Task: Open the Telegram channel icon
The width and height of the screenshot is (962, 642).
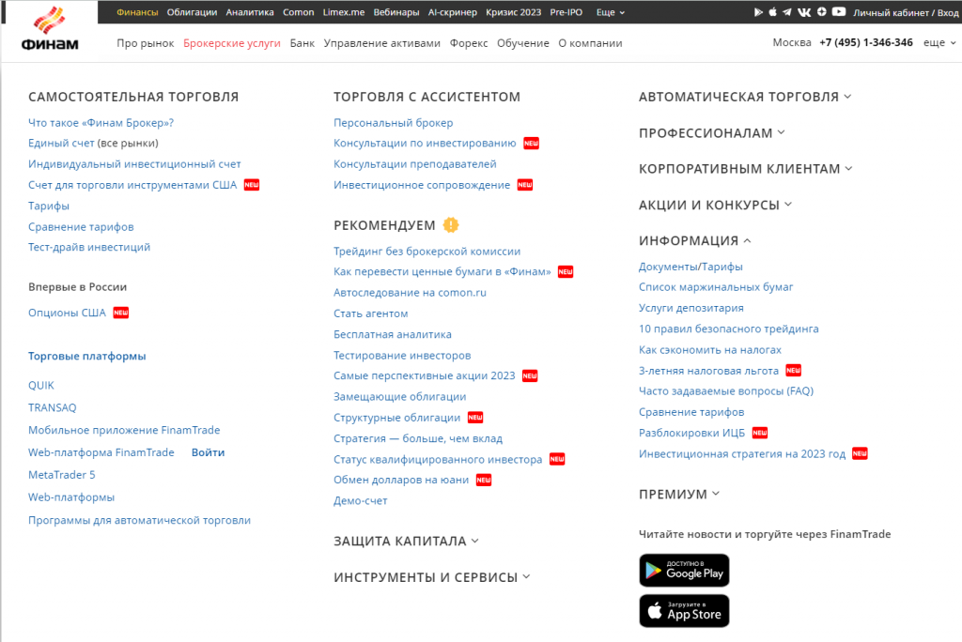Action: tap(787, 11)
